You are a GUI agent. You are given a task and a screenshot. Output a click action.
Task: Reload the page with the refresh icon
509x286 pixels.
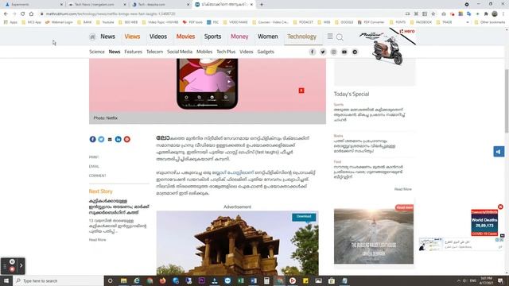(x=23, y=14)
